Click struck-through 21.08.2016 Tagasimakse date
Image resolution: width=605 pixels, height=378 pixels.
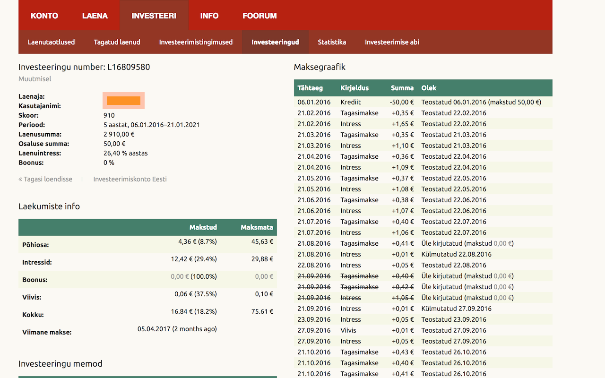point(314,243)
